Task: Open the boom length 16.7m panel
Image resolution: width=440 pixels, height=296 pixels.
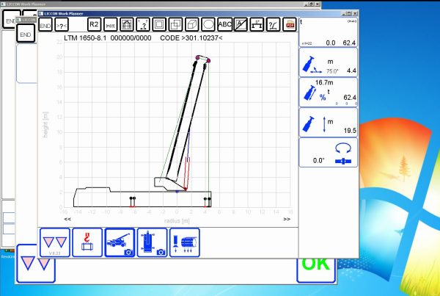Action: 329,93
